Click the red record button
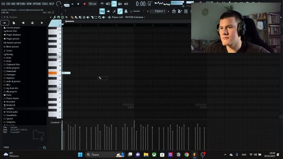The image size is (283, 159). pos(84,4)
